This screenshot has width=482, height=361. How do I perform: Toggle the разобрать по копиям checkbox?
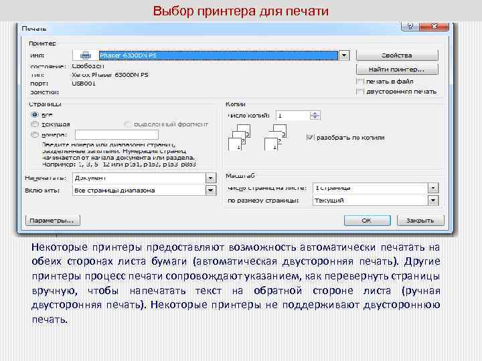click(310, 138)
